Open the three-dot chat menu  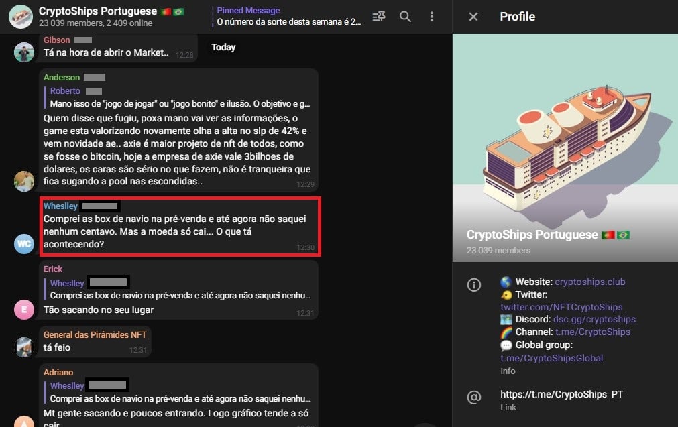pos(431,16)
